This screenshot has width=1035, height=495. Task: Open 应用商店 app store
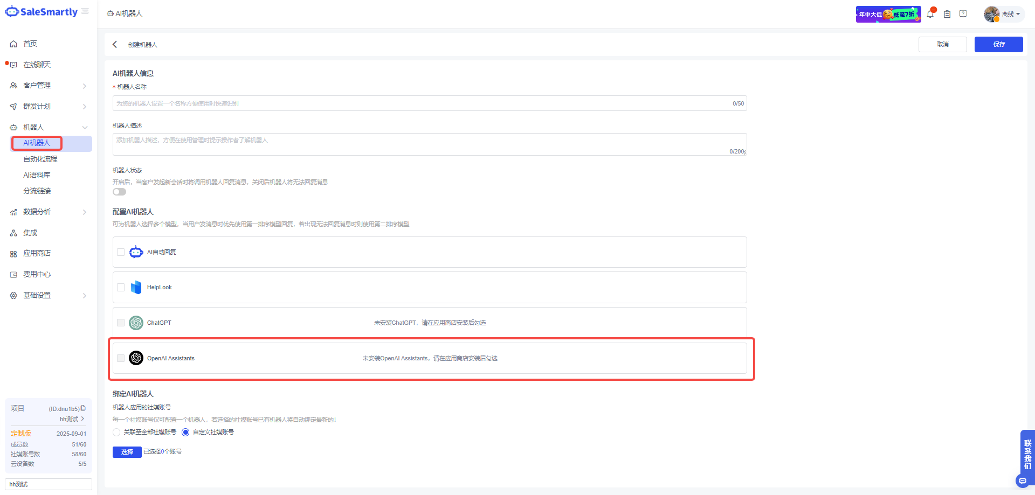(x=37, y=253)
